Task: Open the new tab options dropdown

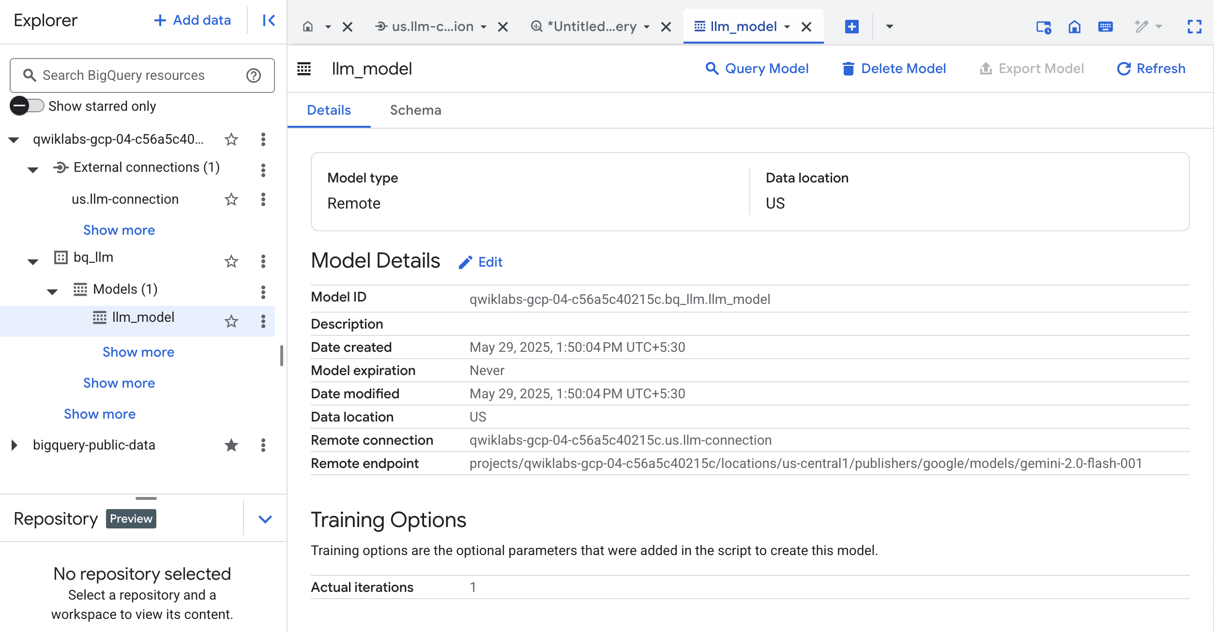Action: 889,27
